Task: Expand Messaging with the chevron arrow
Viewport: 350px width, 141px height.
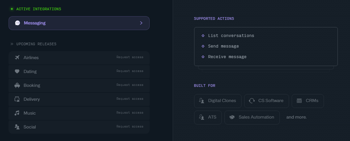Action: coord(141,23)
